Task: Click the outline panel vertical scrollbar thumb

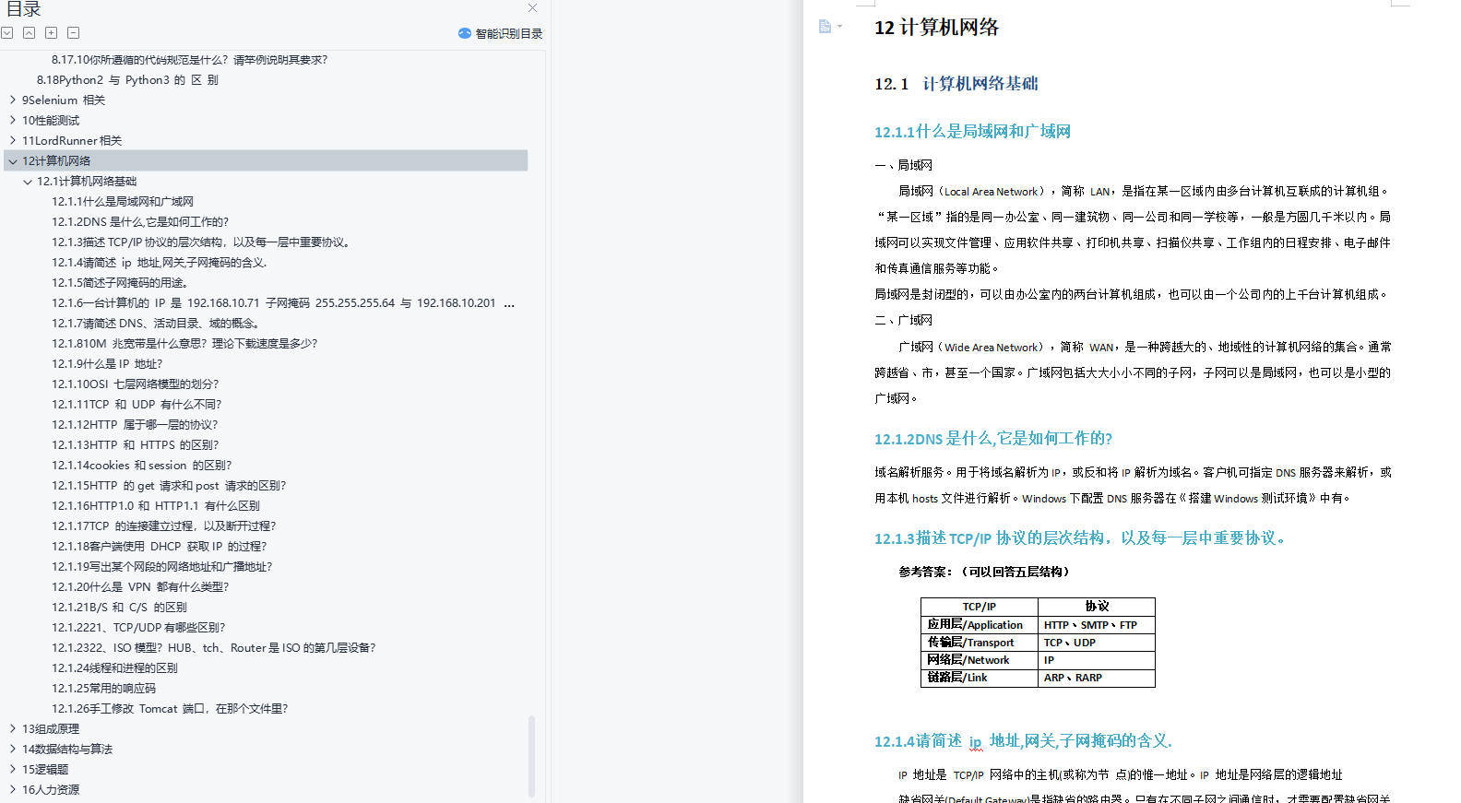Action: pyautogui.click(x=531, y=755)
